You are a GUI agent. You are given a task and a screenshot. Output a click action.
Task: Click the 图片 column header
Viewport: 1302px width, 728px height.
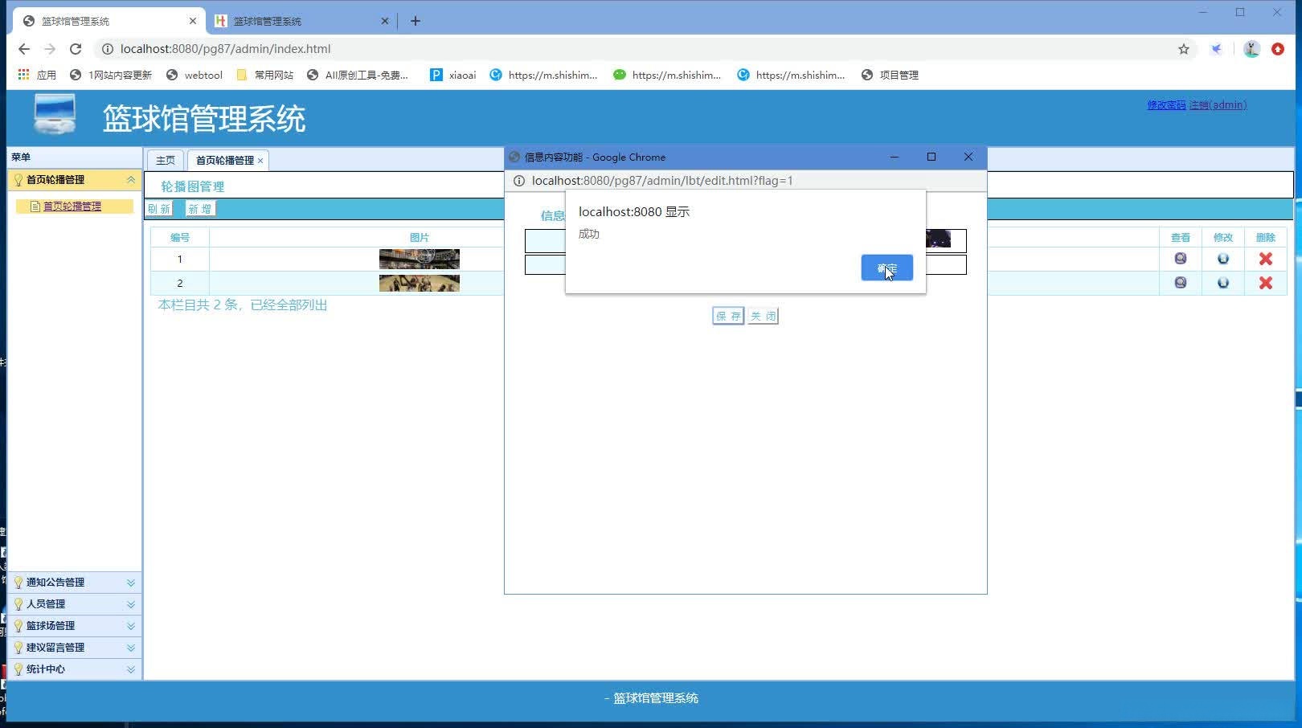(x=420, y=238)
